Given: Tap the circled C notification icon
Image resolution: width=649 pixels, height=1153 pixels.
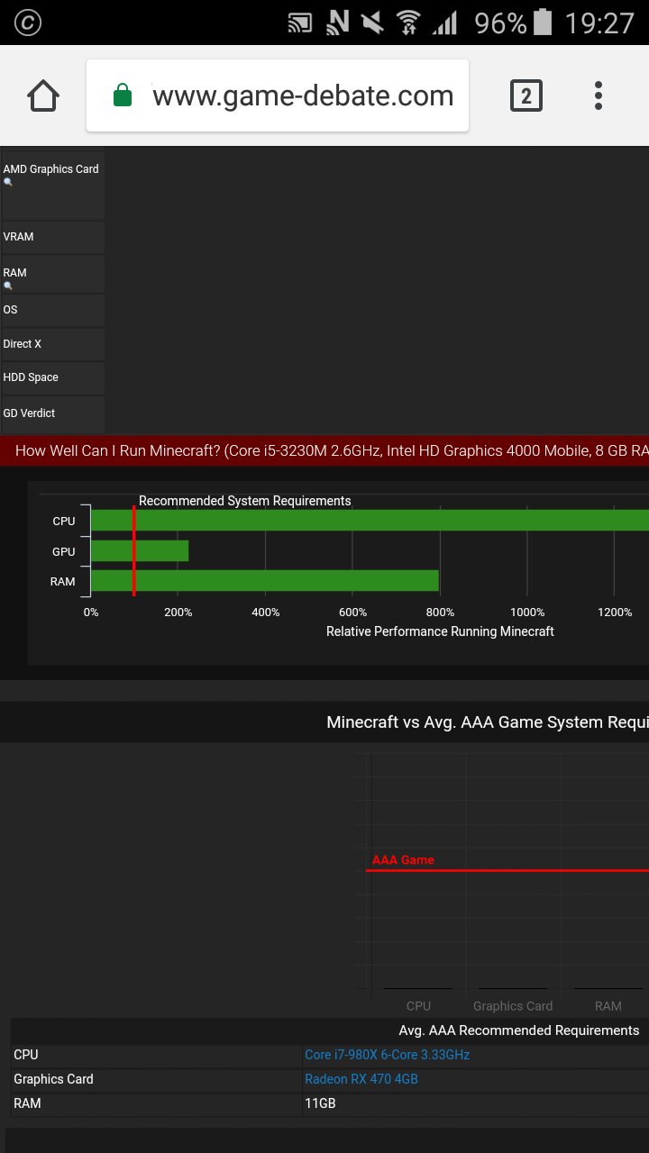Looking at the screenshot, I should (27, 23).
